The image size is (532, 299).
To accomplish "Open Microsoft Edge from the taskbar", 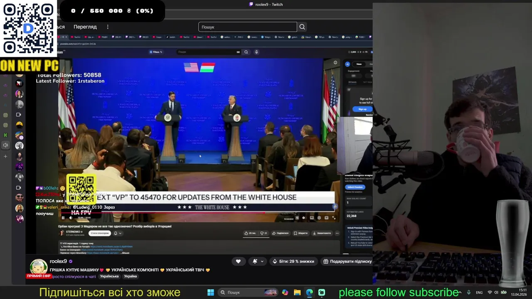I will click(309, 292).
